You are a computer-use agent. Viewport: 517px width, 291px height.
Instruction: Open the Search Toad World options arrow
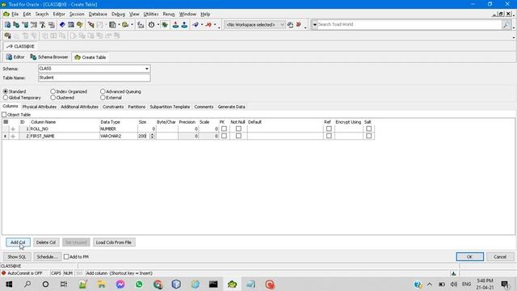[x=314, y=24]
